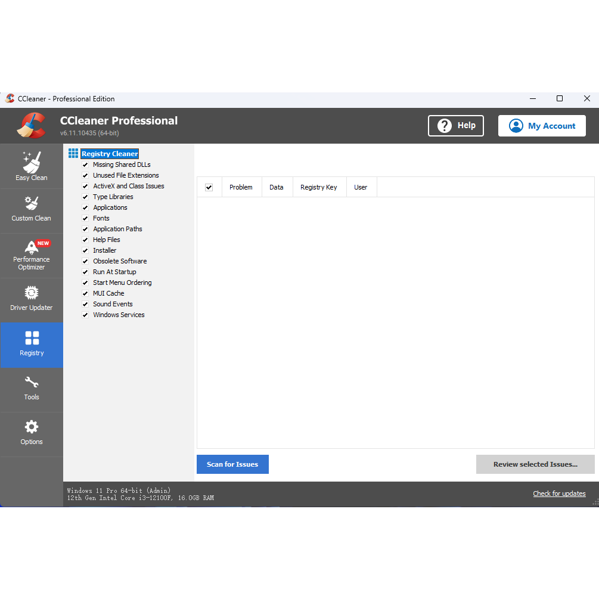The width and height of the screenshot is (599, 599).
Task: Open the My Account button
Action: click(542, 126)
